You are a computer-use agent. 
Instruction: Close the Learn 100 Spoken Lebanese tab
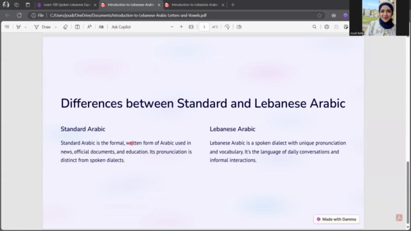[x=95, y=4]
